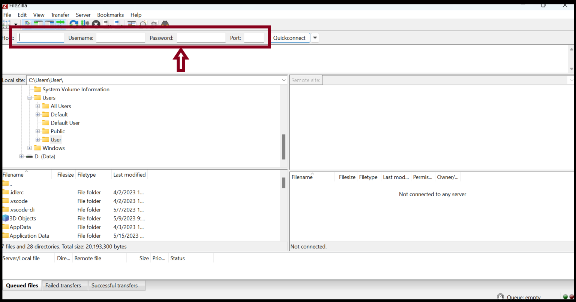Click the disconnect from server icon

click(x=107, y=24)
